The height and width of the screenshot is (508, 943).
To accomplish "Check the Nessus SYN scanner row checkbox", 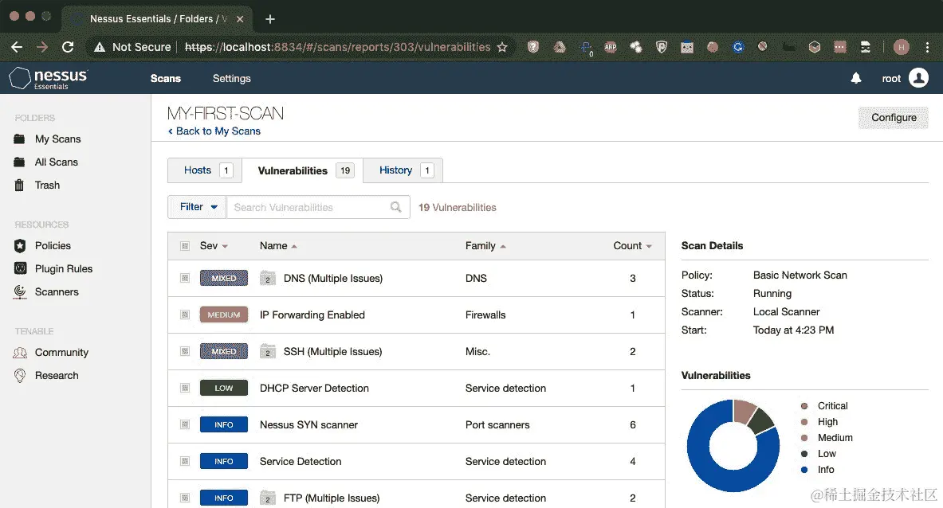I will (x=185, y=424).
